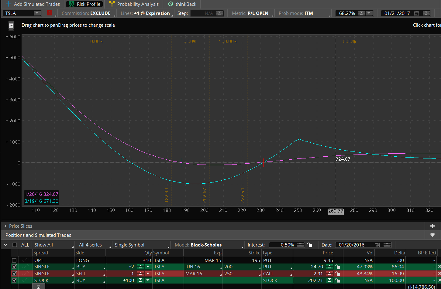Open the thinkBack tab

coord(182,4)
